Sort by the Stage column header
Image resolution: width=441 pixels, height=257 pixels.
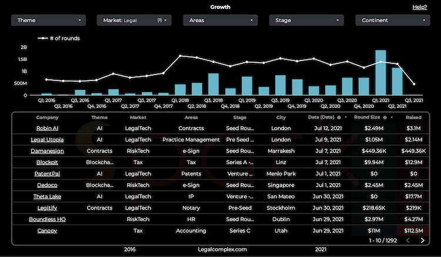coord(240,117)
